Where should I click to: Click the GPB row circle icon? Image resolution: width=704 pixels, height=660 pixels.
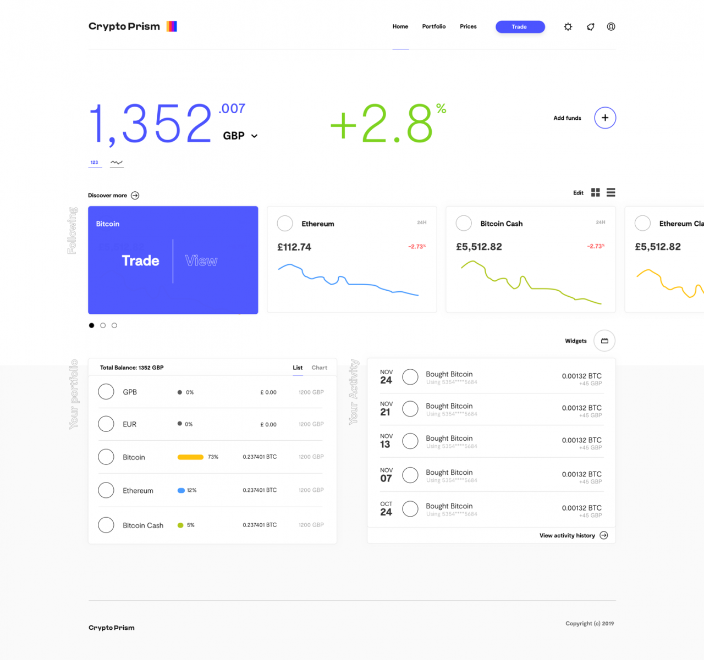pyautogui.click(x=106, y=392)
